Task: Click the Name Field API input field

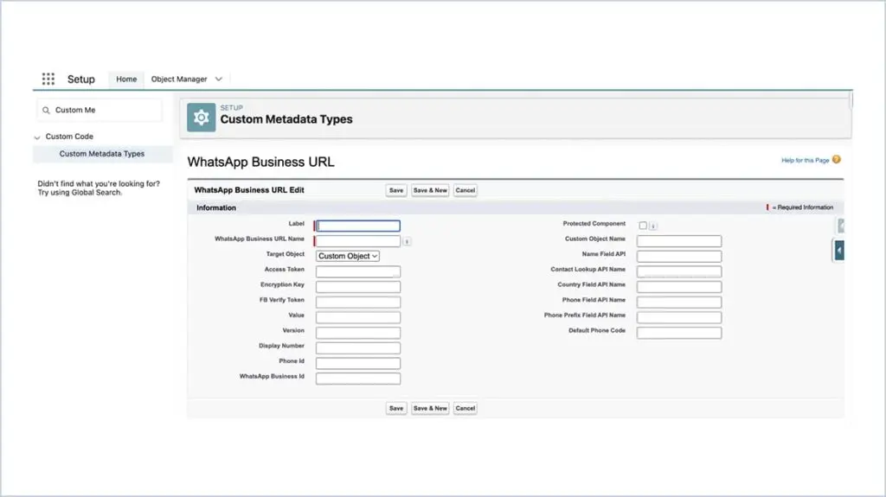Action: tap(678, 257)
